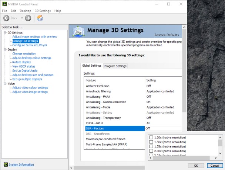This screenshot has height=170, width=225.
Task: Tick the 1.50x native resolution checkbox
Action: (151, 142)
